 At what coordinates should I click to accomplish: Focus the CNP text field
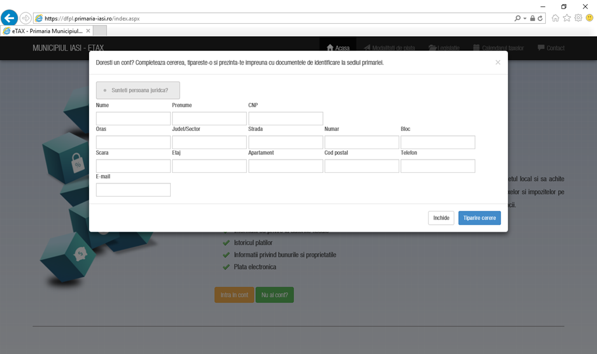click(x=286, y=119)
